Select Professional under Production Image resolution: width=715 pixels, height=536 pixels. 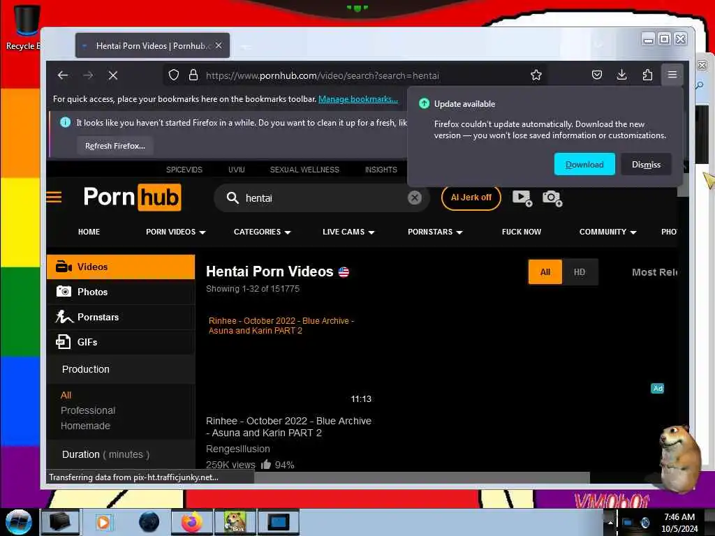[x=88, y=410]
